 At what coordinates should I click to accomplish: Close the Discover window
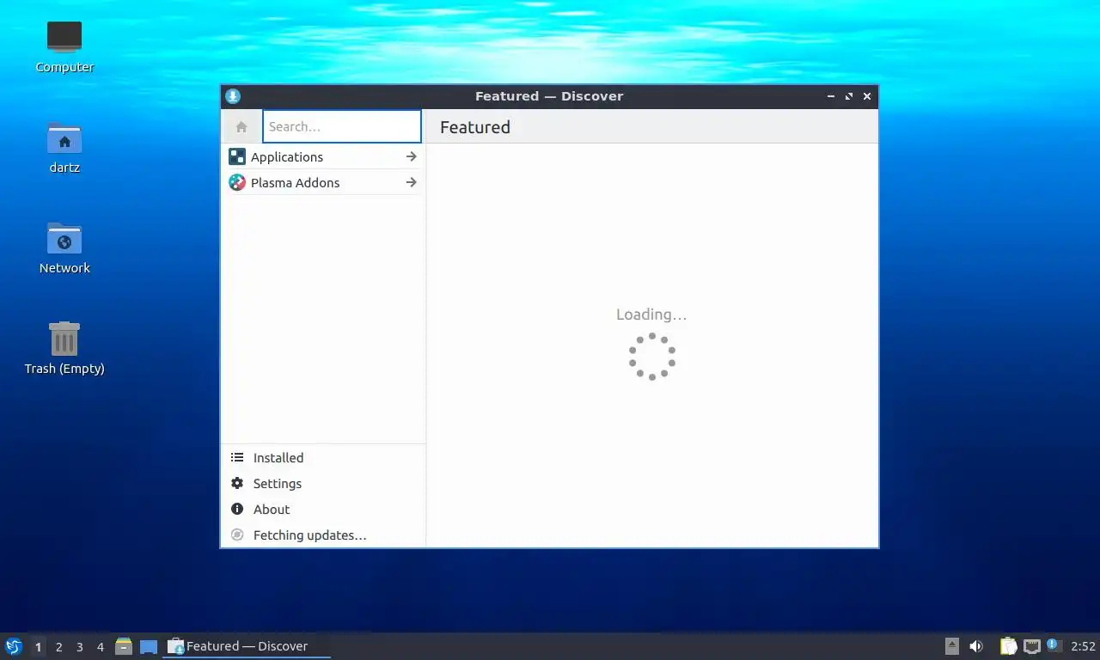tap(867, 96)
